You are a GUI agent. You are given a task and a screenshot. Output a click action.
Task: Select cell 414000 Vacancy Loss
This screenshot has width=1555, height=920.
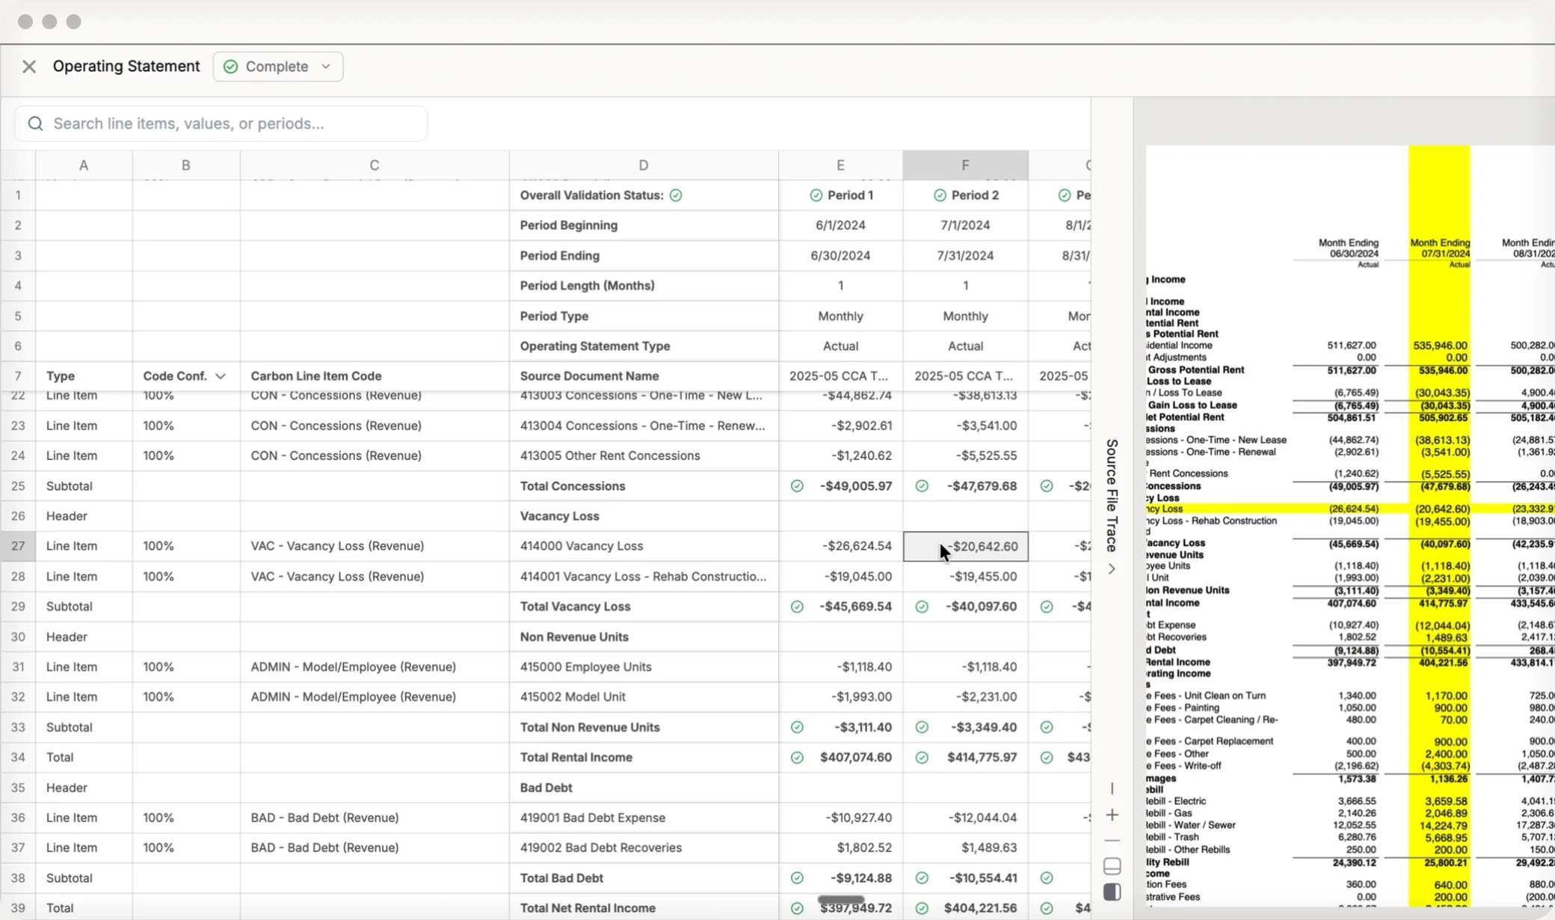coord(644,546)
